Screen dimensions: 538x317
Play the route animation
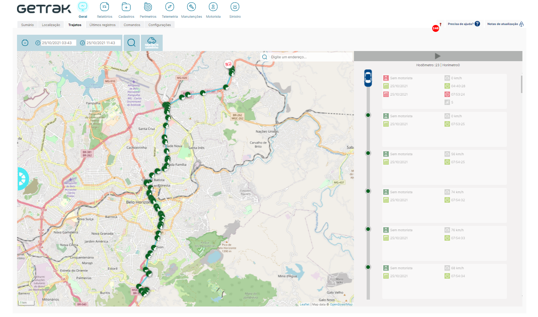coord(438,56)
